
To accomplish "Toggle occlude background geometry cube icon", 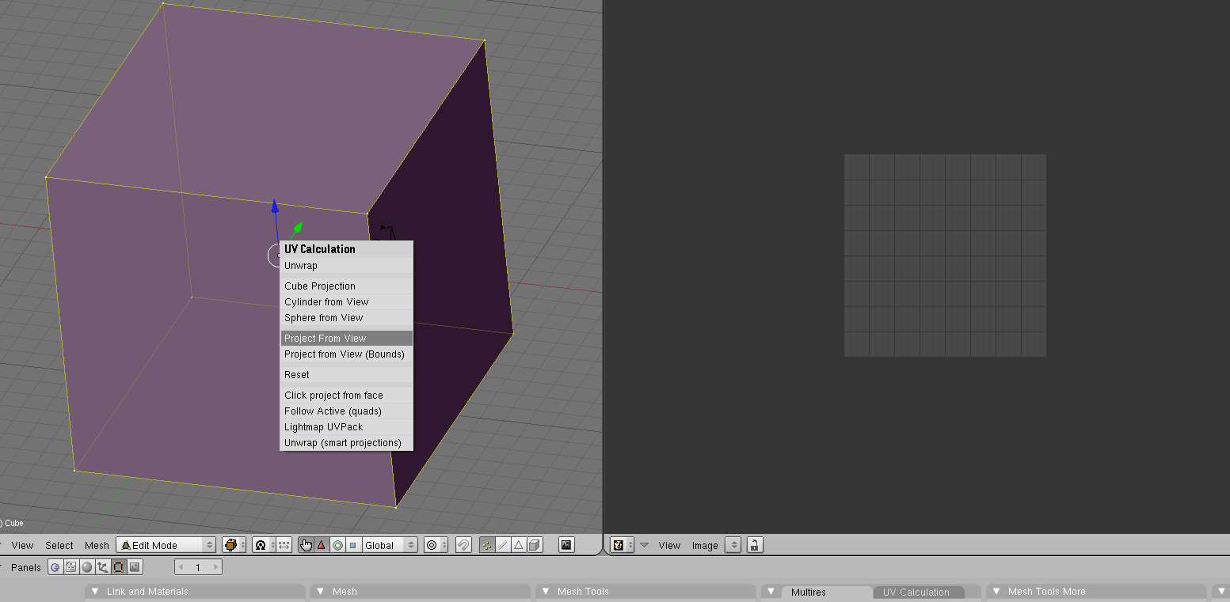I will (x=535, y=545).
